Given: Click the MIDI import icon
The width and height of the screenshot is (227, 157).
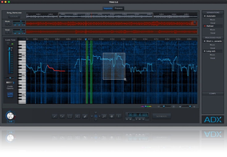Looking at the screenshot, I should tap(10, 95).
